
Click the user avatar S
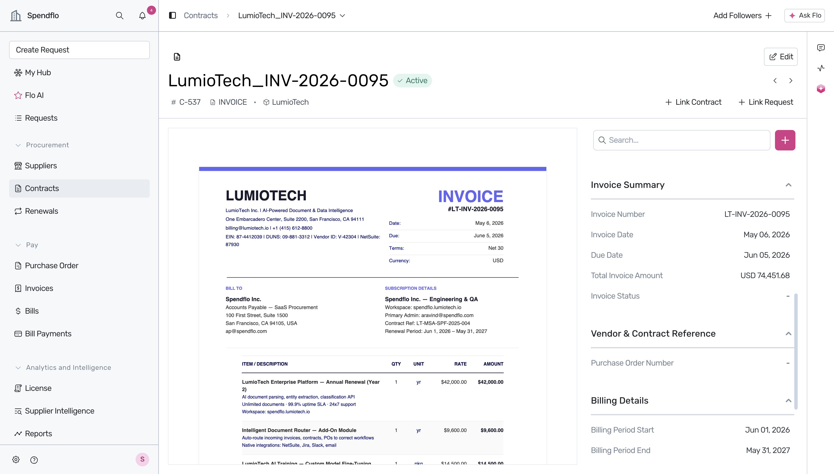tap(142, 459)
